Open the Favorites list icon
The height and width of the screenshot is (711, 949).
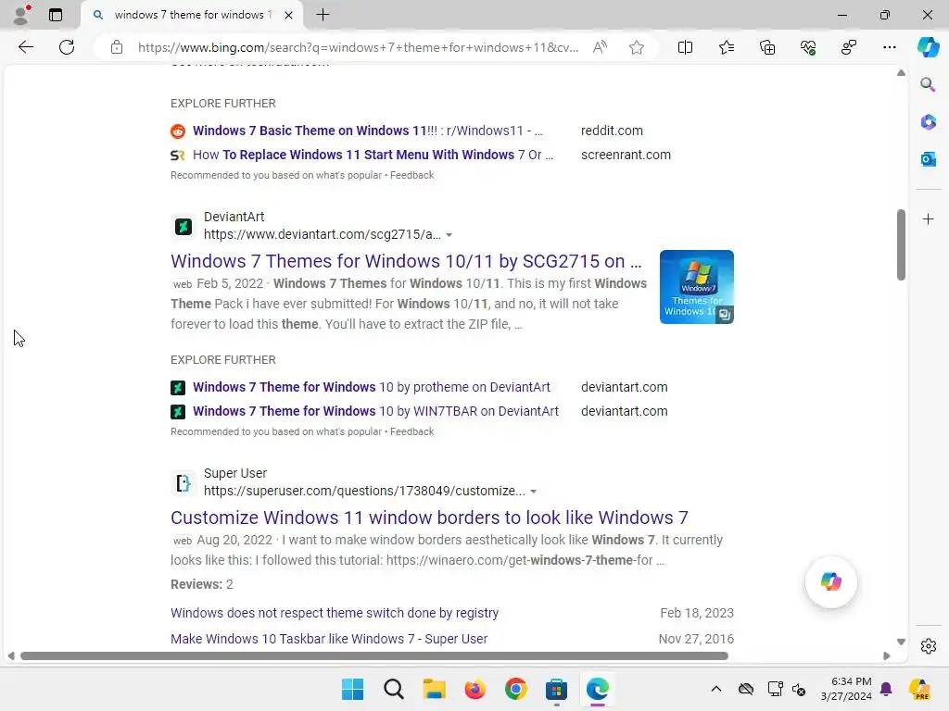pyautogui.click(x=727, y=47)
